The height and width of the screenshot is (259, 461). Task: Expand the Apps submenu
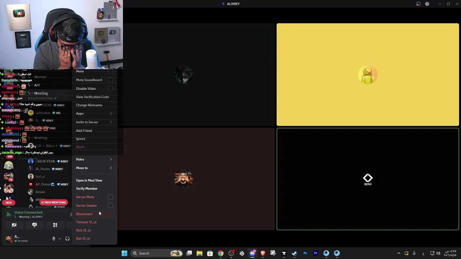[94, 114]
